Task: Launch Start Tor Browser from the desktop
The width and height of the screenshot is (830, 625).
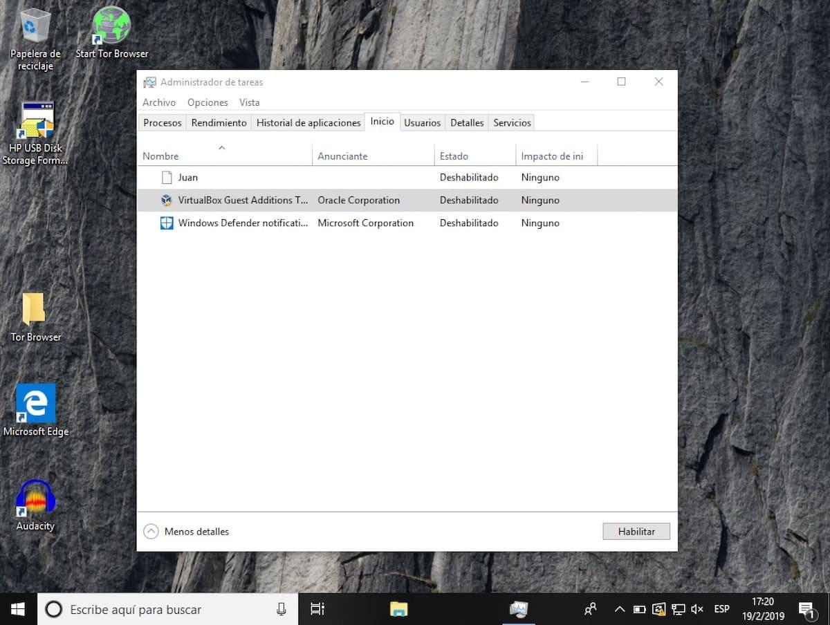Action: tap(111, 24)
